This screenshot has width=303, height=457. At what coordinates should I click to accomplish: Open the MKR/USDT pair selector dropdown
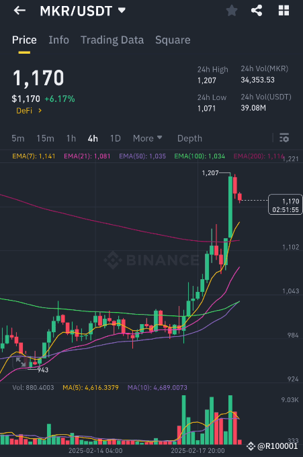(x=83, y=11)
